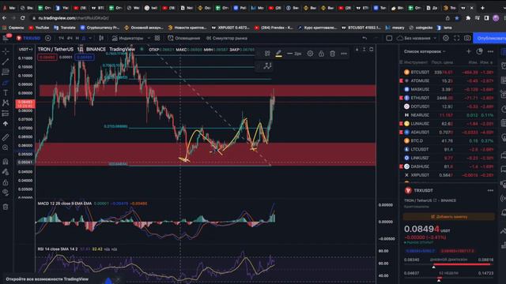Click the browser address bar URL
The height and width of the screenshot is (284, 506).
[74, 18]
